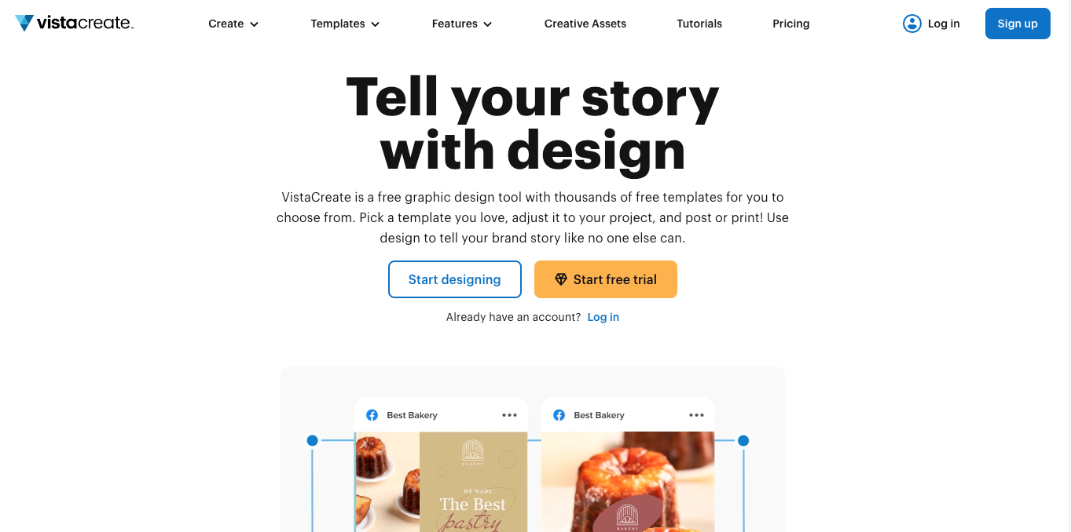Open the ellipsis menu on the right bakery post
The width and height of the screenshot is (1071, 532).
tap(696, 415)
